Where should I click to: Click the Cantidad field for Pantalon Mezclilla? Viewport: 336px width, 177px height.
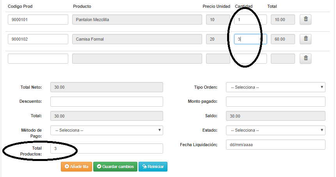(250, 20)
